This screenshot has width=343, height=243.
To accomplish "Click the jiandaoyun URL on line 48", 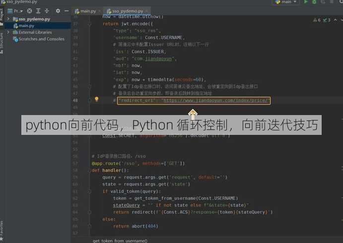I will tap(215, 101).
